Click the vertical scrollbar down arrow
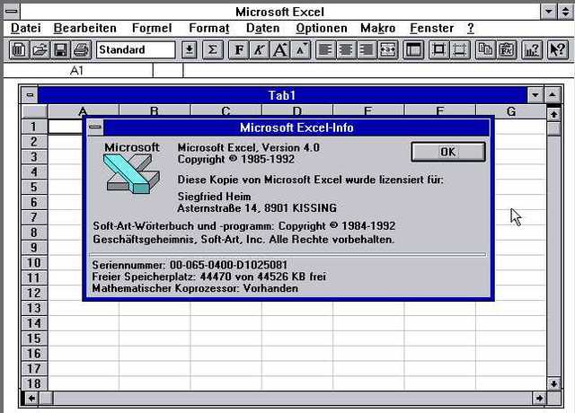575x413 pixels. (553, 383)
